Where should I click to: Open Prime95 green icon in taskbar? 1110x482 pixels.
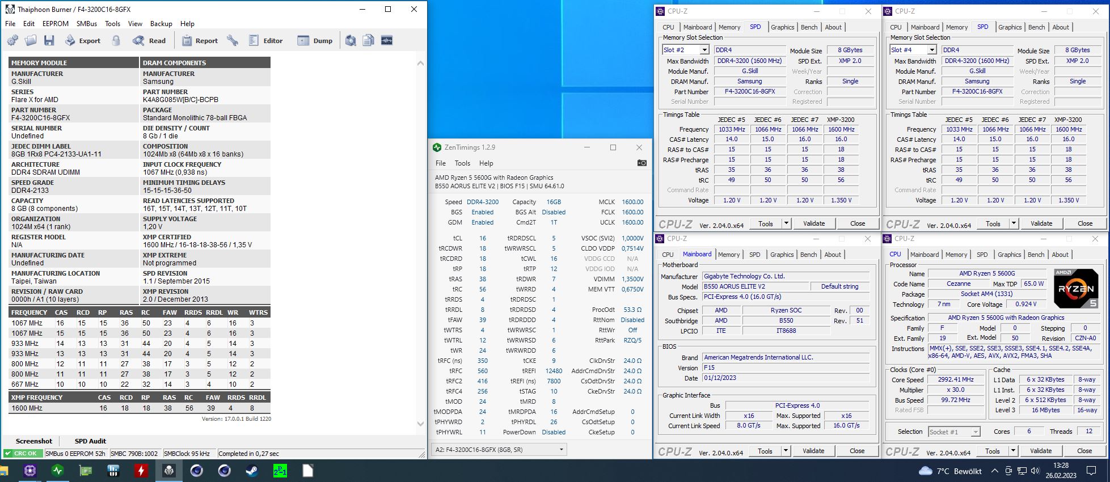tap(280, 471)
